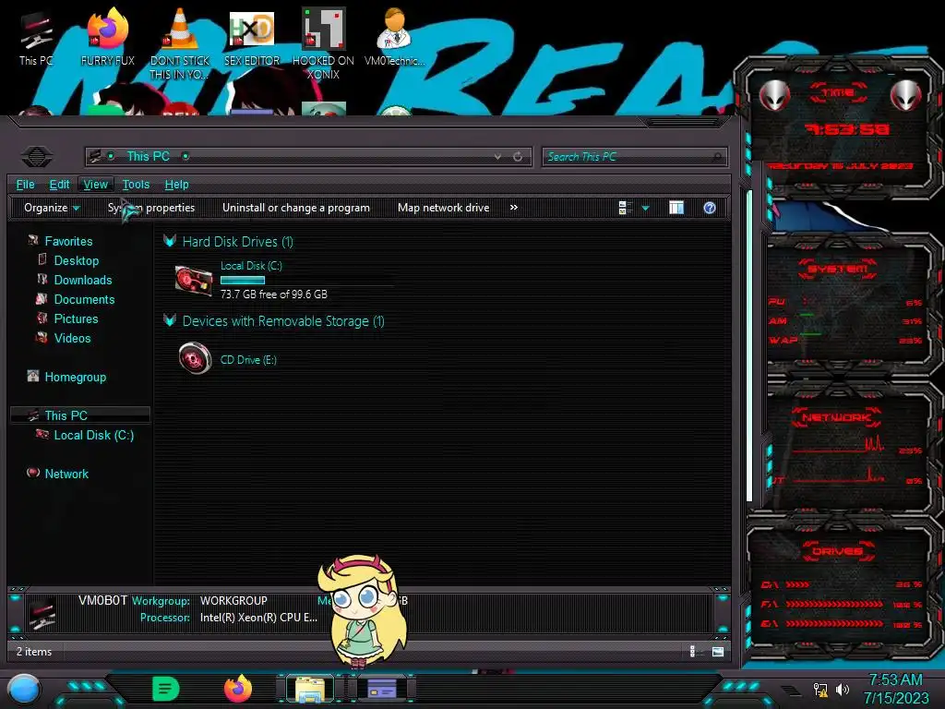945x709 pixels.
Task: Open purple window app in taskbar
Action: [382, 689]
